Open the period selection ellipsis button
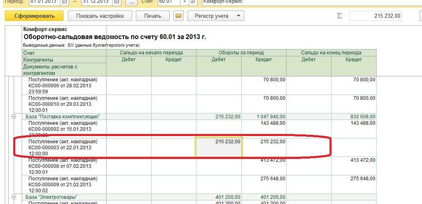The width and height of the screenshot is (422, 204). (x=131, y=2)
